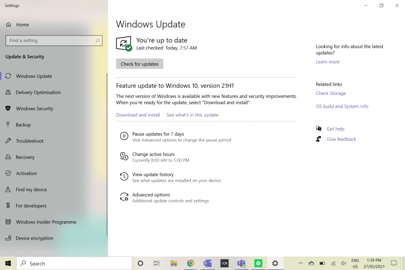
Task: Click the Give feedback person icon
Action: (x=319, y=139)
